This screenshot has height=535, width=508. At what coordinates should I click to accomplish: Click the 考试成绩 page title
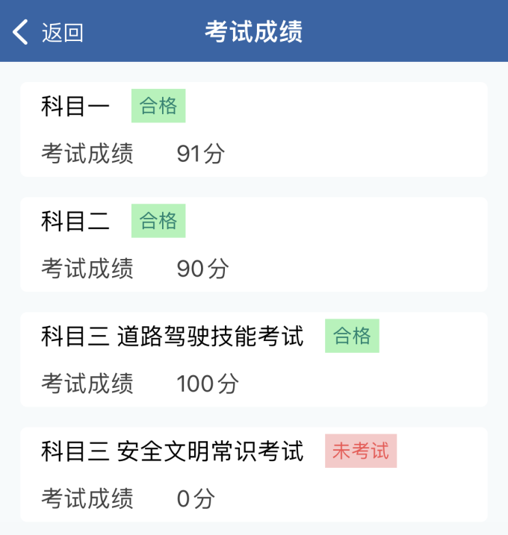(253, 32)
